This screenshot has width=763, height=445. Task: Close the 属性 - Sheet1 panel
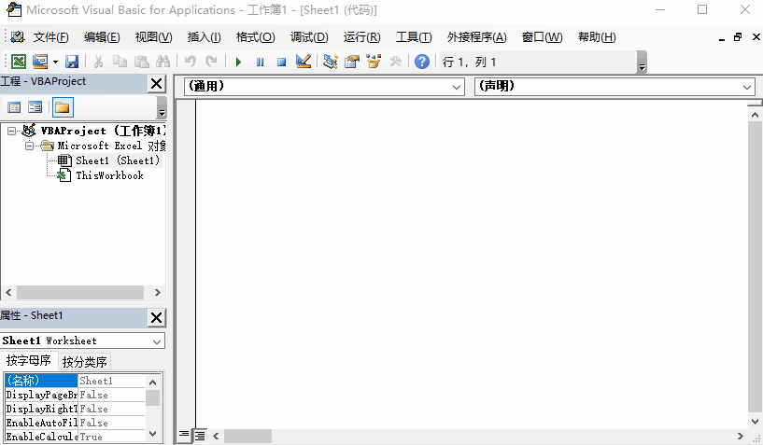tap(156, 317)
